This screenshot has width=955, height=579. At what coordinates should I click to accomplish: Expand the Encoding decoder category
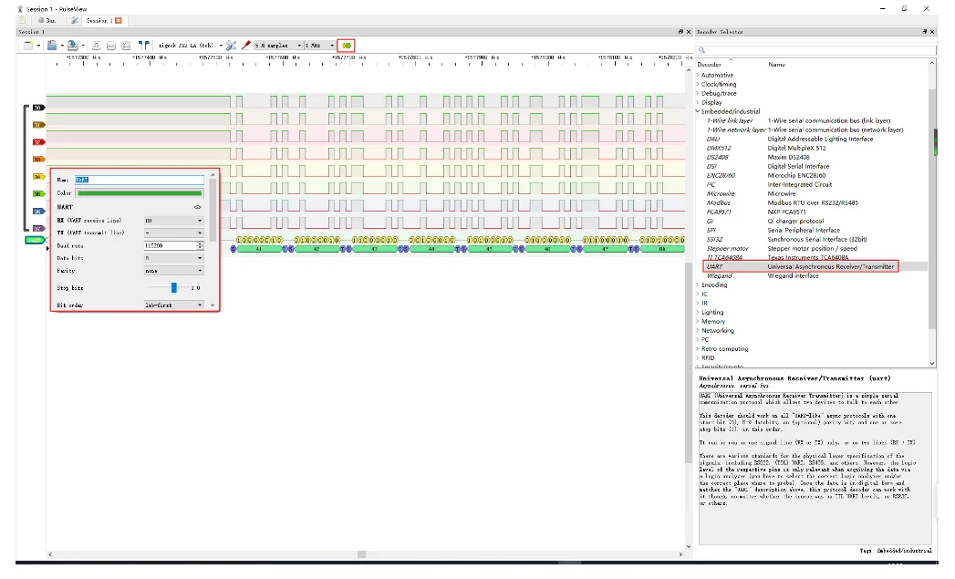(x=698, y=284)
